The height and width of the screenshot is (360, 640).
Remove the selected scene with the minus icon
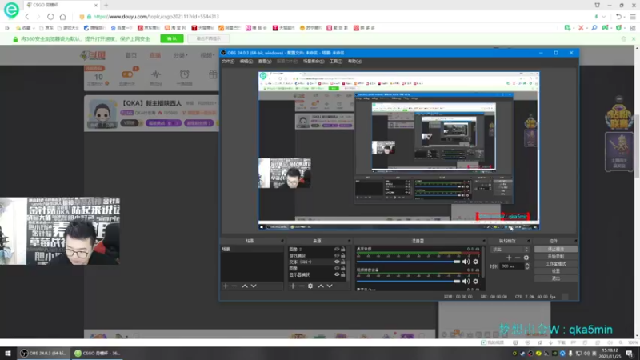[234, 286]
